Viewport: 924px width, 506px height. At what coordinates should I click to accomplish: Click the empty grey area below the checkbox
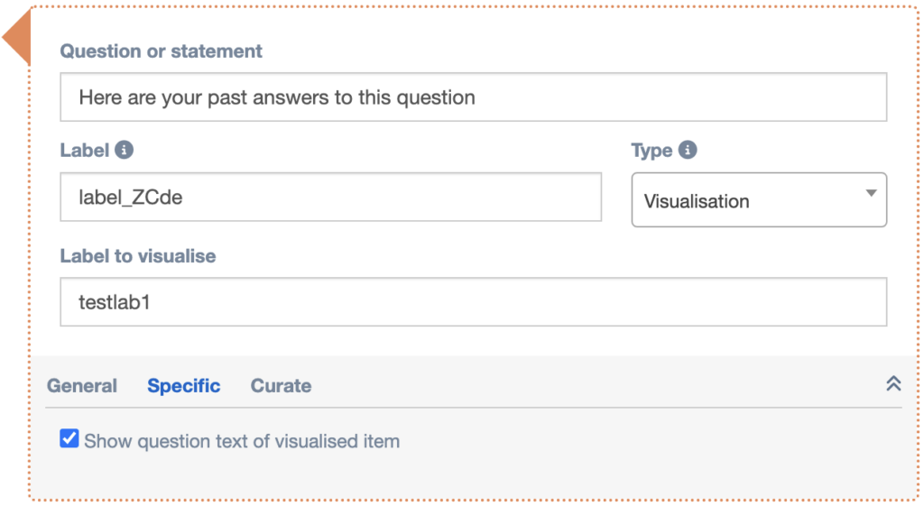[x=473, y=476]
